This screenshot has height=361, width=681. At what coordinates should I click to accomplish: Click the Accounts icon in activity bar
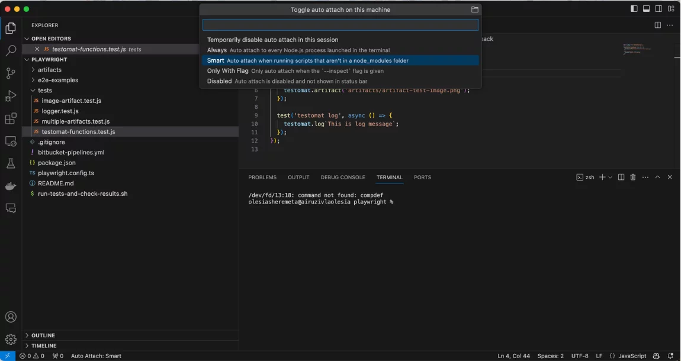tap(11, 317)
